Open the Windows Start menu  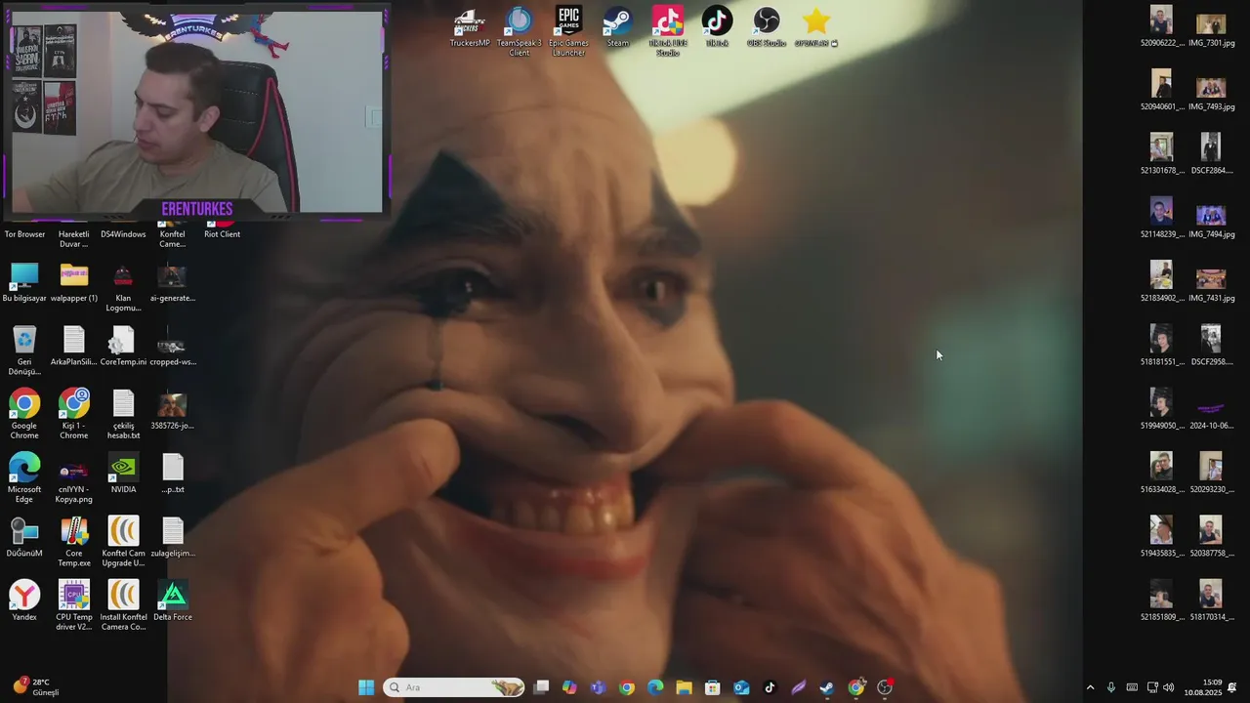point(366,687)
